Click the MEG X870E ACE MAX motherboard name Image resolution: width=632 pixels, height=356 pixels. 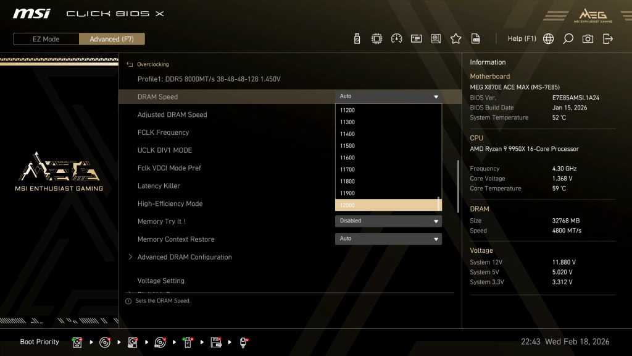pos(515,87)
